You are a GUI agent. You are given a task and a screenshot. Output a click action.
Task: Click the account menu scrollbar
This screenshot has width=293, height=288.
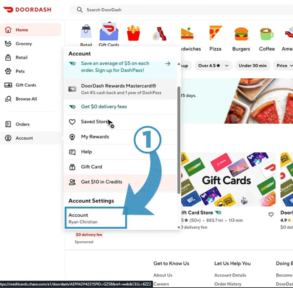point(179,140)
